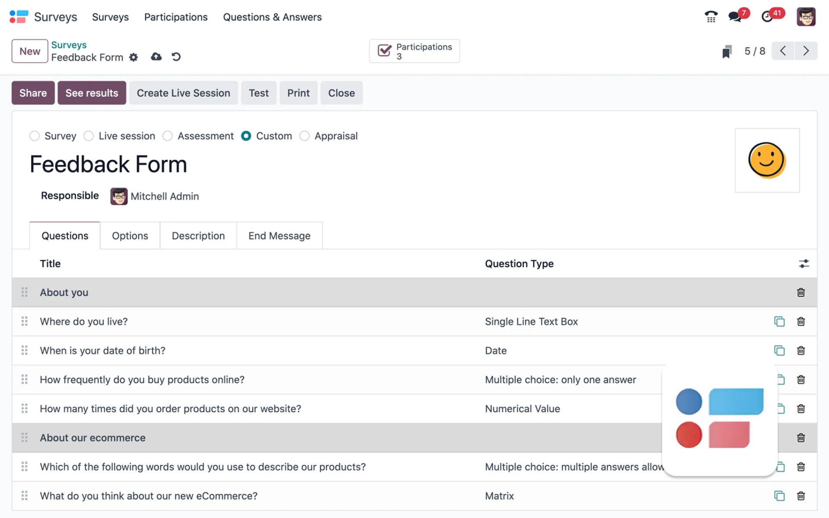Screen dimensions: 829x518
Task: Open the Surveys app home icon
Action: tap(19, 17)
